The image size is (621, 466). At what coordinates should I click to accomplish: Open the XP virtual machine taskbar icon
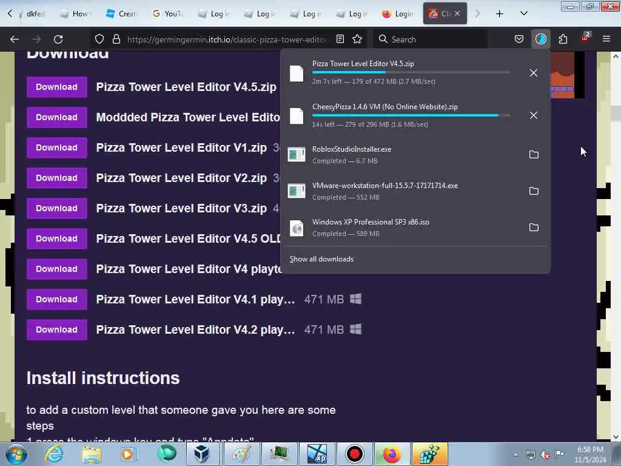pyautogui.click(x=317, y=454)
